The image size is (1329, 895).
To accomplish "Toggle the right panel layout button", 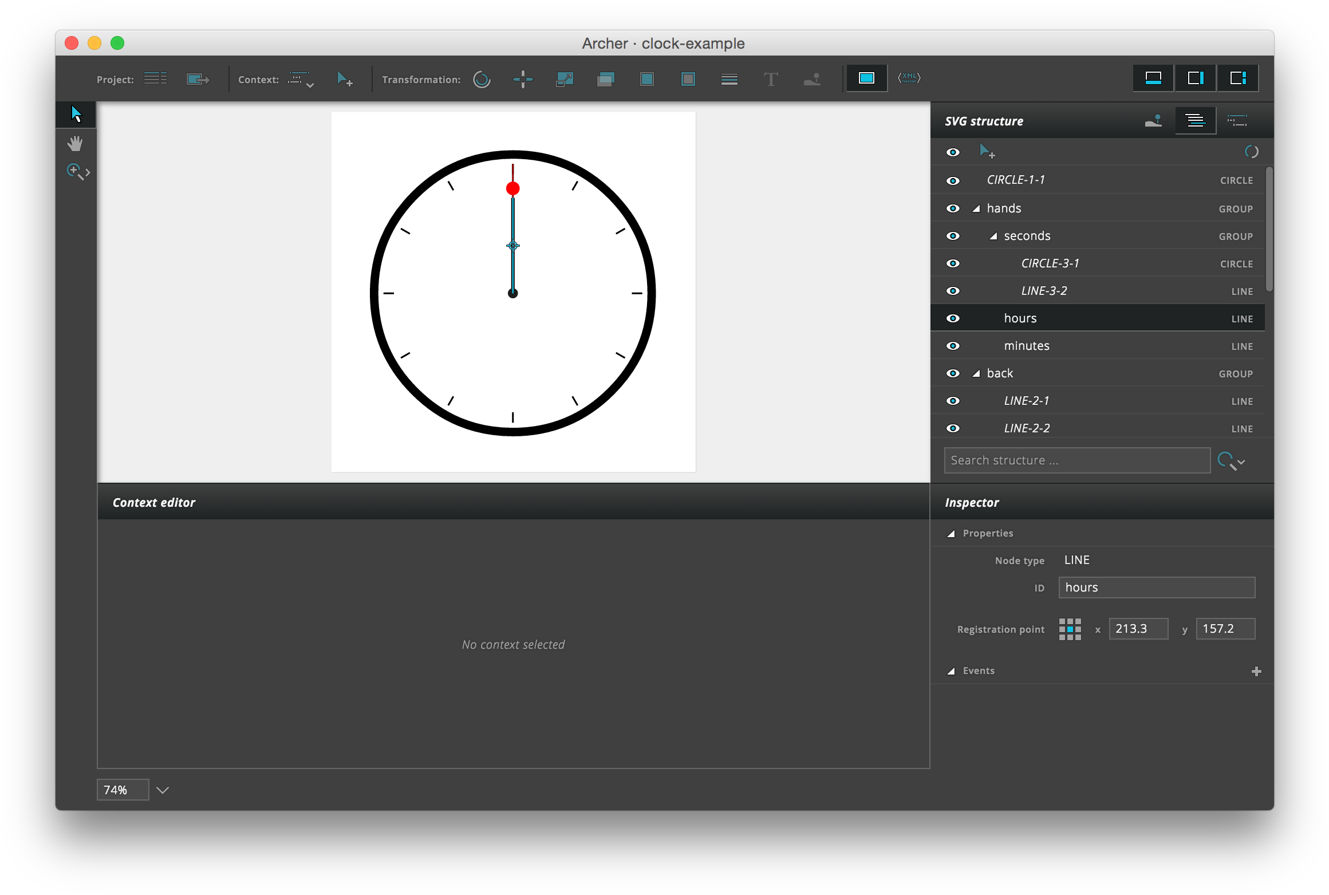I will tap(1196, 78).
